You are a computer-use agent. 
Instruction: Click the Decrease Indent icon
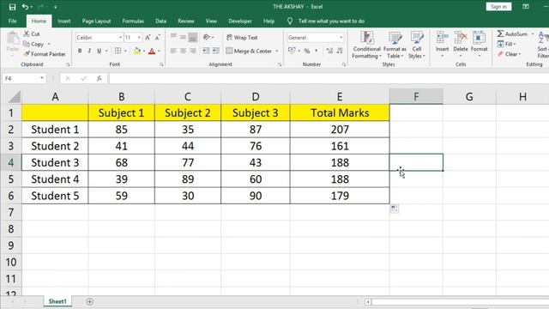206,51
